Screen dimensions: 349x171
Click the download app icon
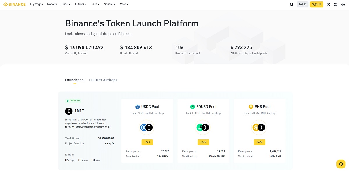[328, 4]
